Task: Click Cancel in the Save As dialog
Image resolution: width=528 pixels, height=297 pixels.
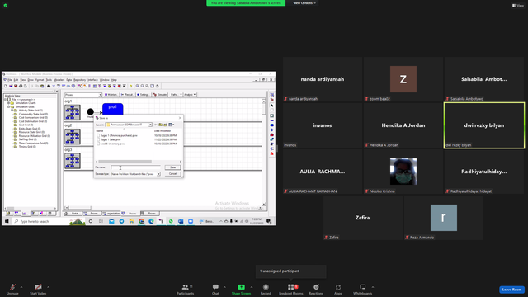Action: [x=172, y=174]
